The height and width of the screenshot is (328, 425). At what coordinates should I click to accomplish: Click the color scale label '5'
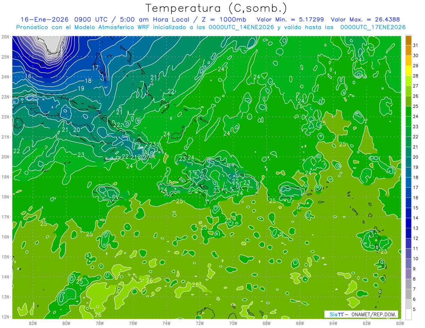tap(415, 310)
